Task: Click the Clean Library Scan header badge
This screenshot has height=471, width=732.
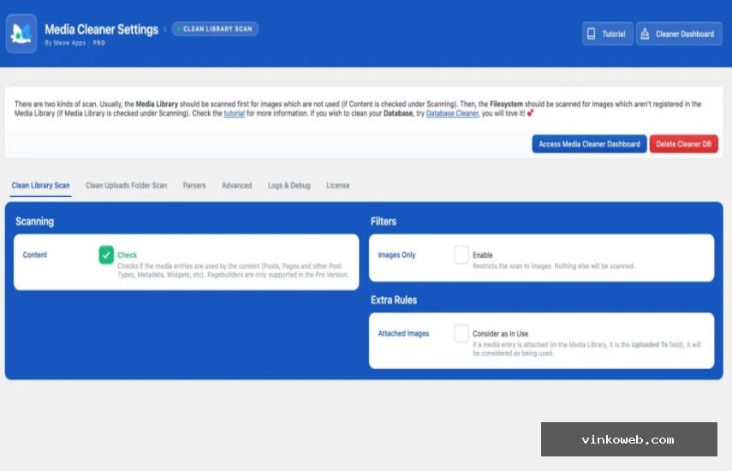Action: [x=215, y=28]
